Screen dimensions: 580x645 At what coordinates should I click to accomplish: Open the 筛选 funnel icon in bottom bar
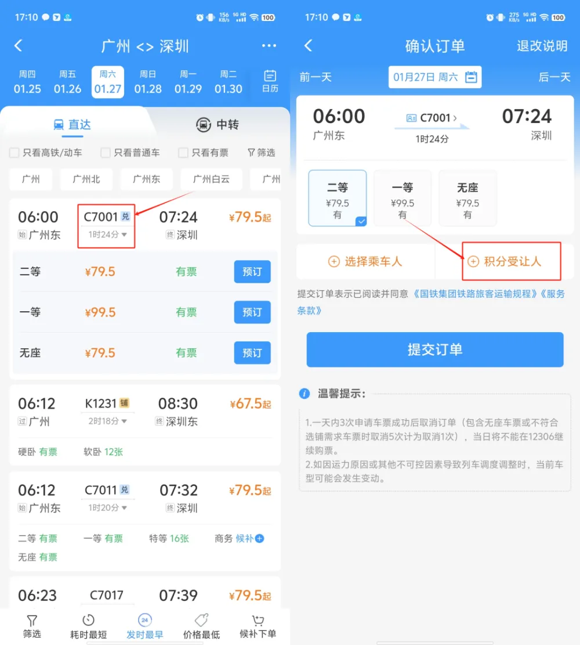tap(32, 620)
